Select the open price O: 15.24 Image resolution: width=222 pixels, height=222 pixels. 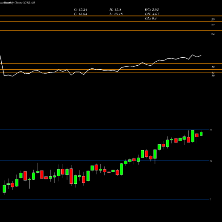click(80, 10)
